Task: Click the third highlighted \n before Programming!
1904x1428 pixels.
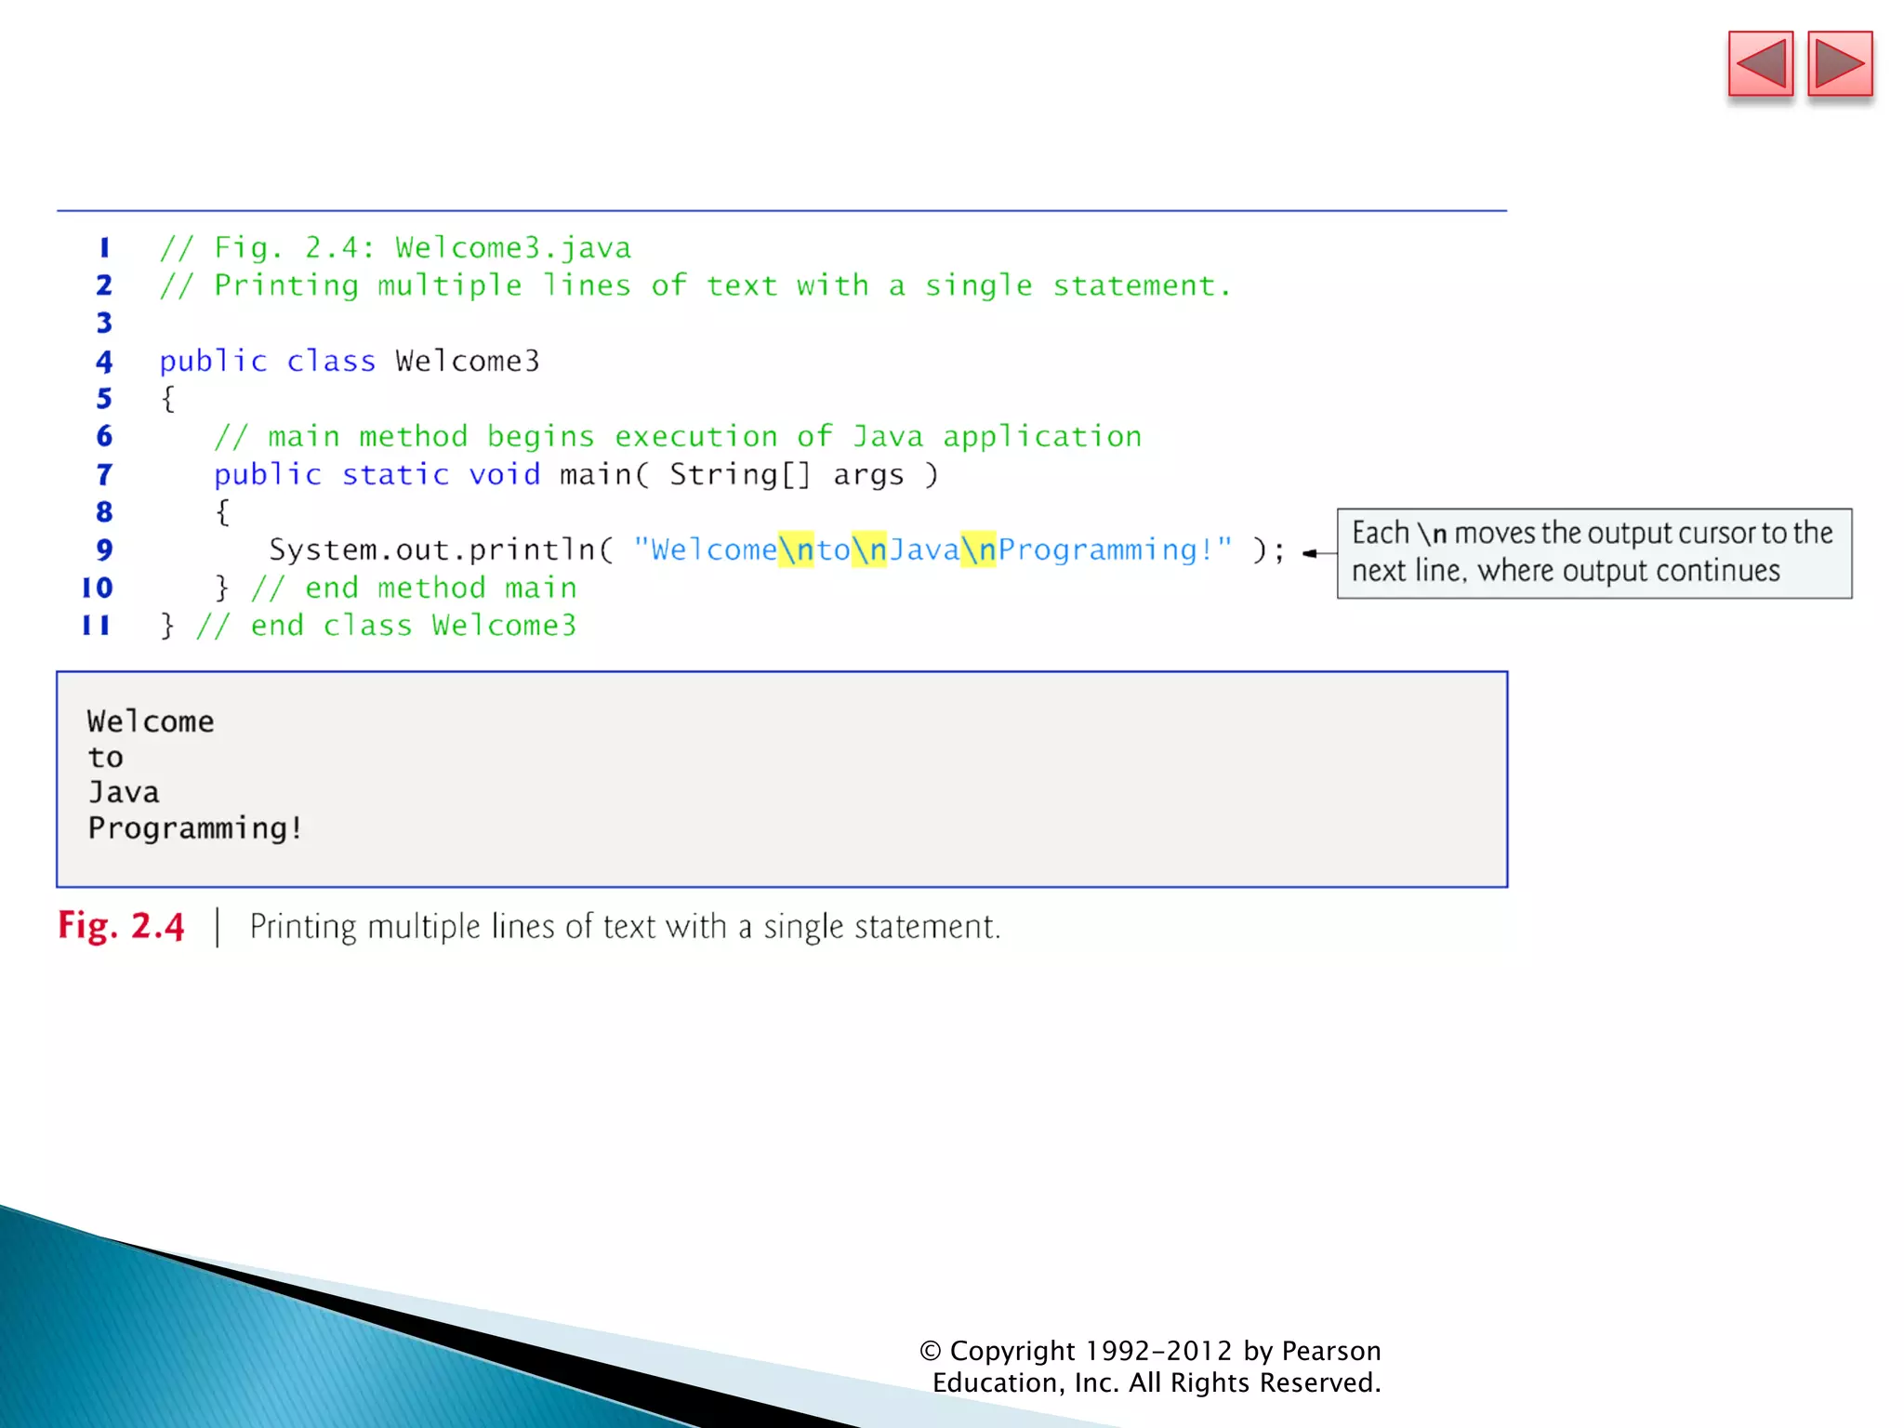Action: [x=978, y=549]
